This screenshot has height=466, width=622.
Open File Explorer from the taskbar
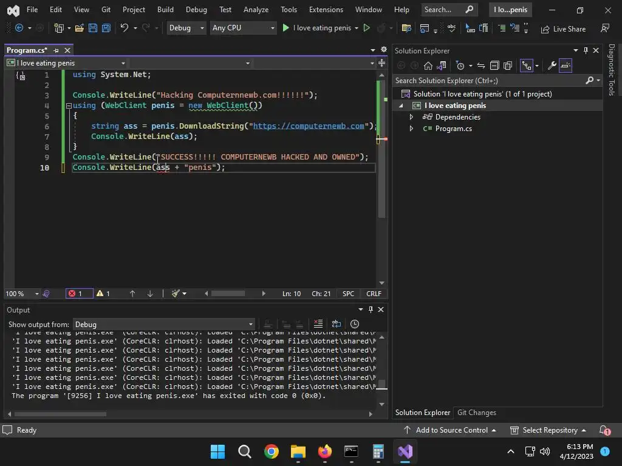(298, 451)
